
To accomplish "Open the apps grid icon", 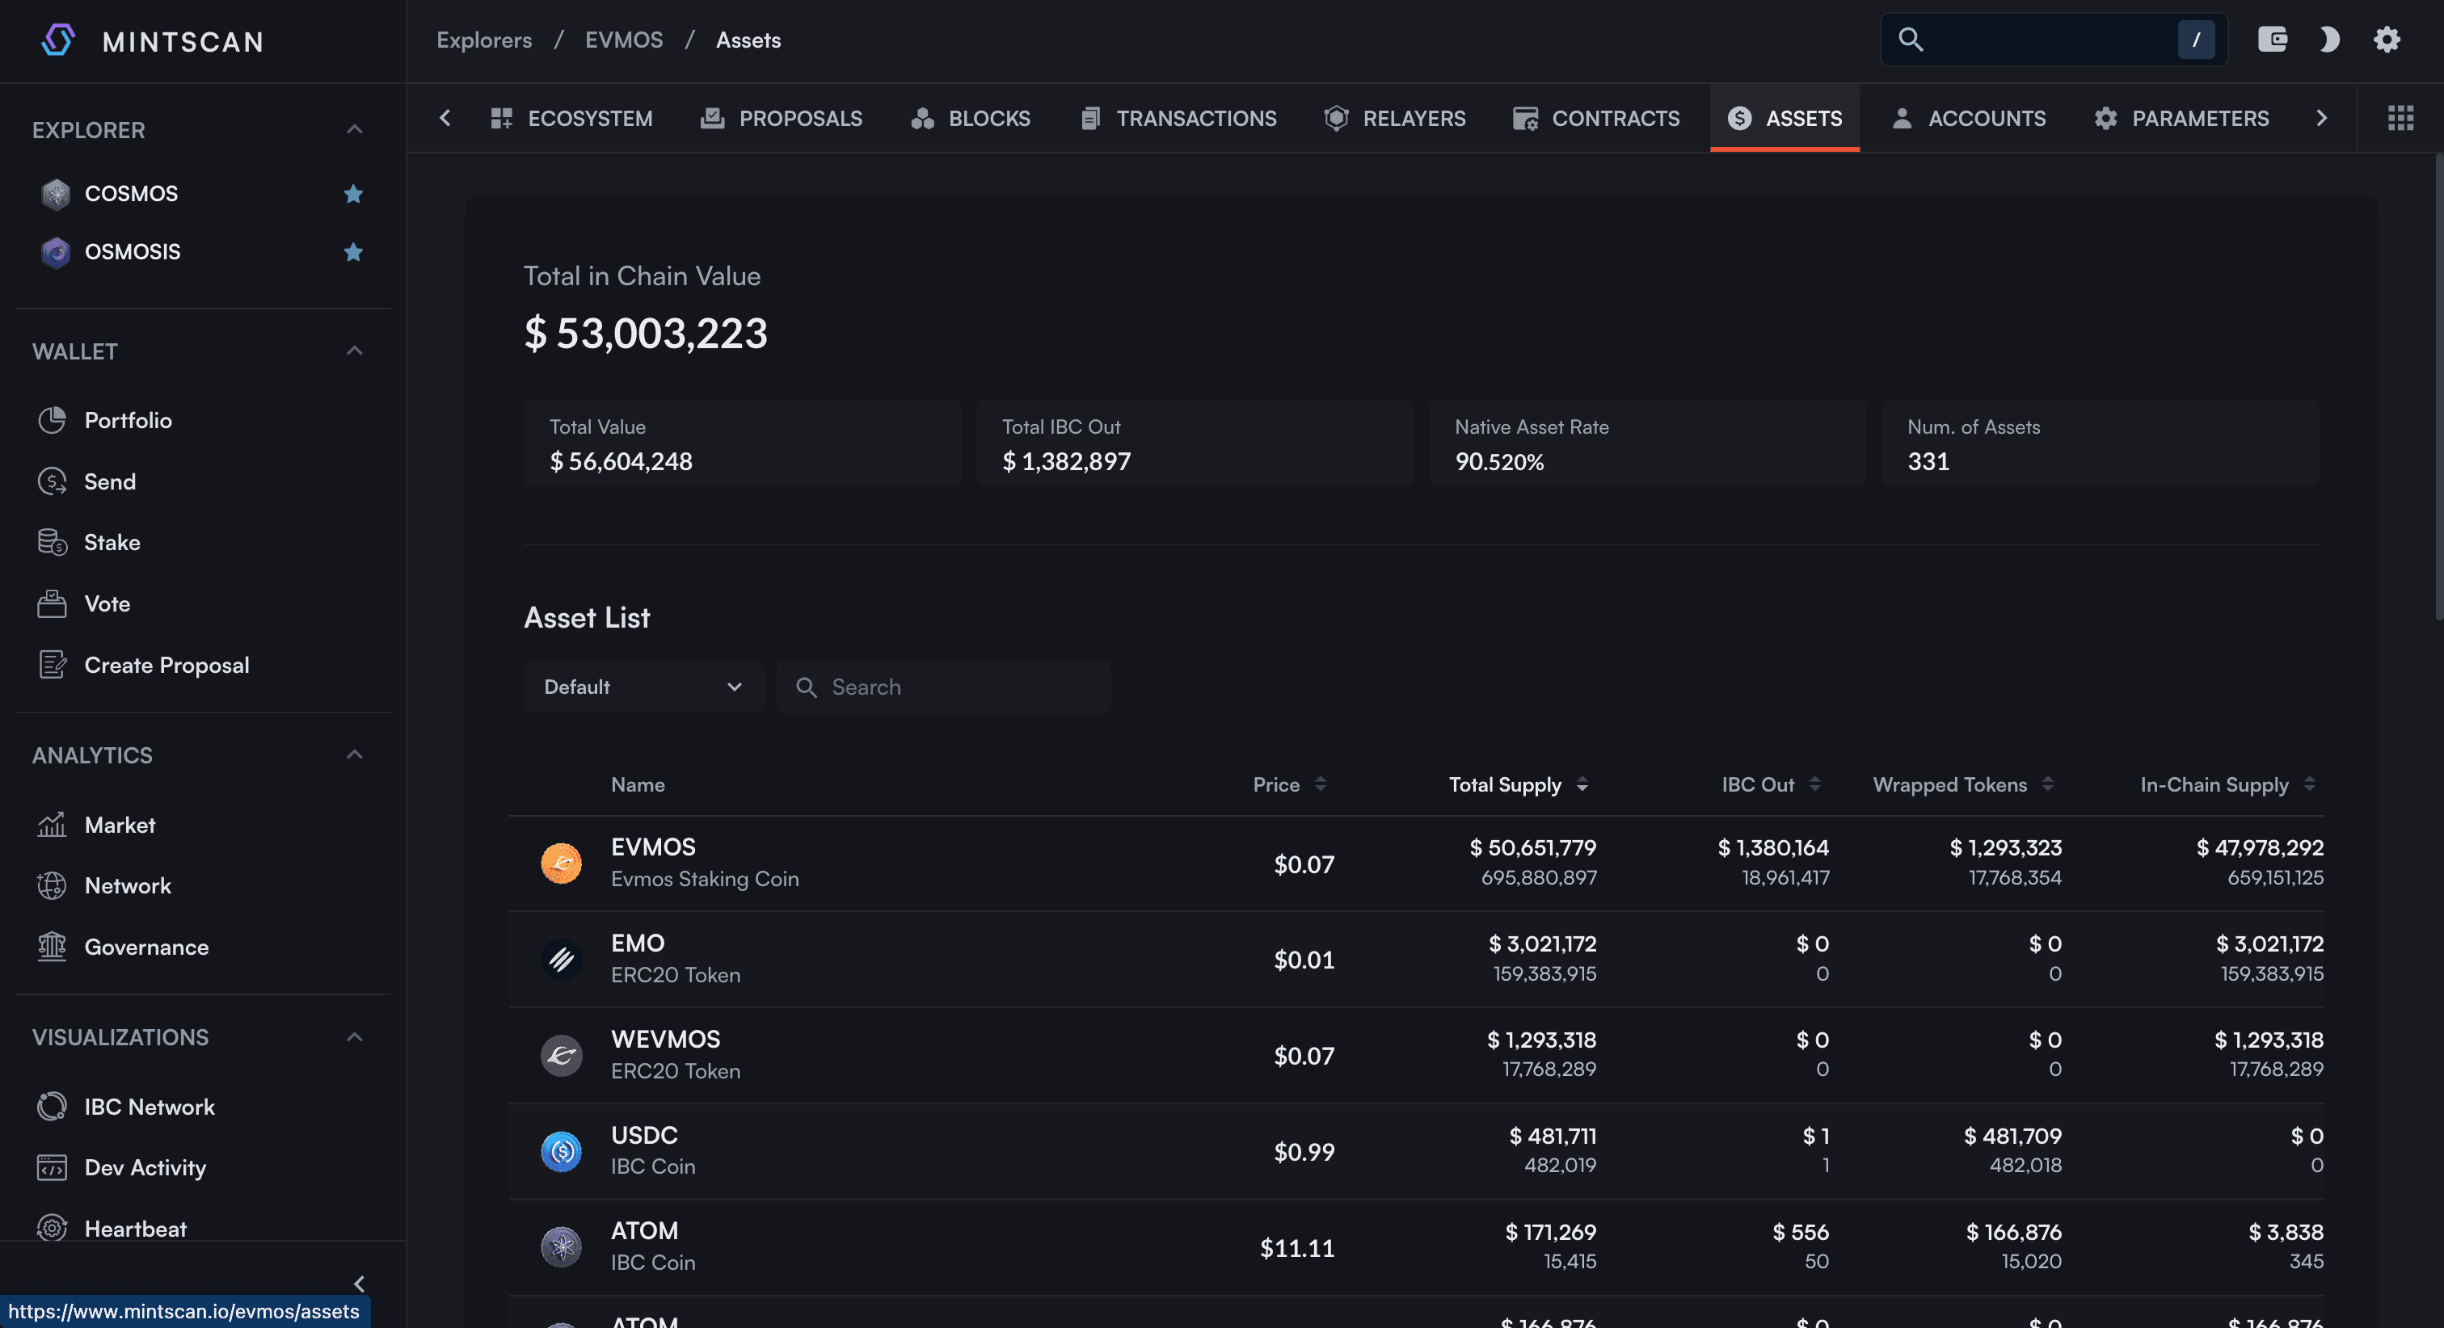I will 2400,118.
